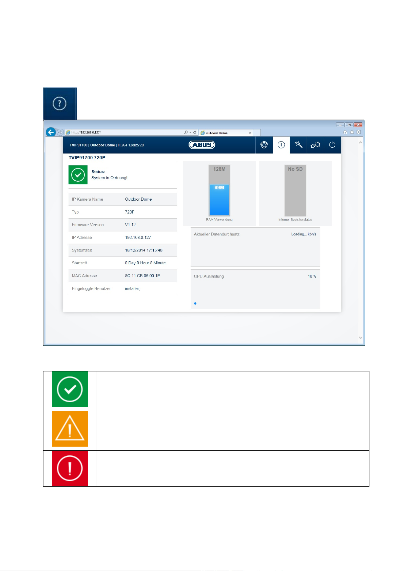This screenshot has width=404, height=571.
Task: Click the search magnifier in address bar
Action: 186,132
